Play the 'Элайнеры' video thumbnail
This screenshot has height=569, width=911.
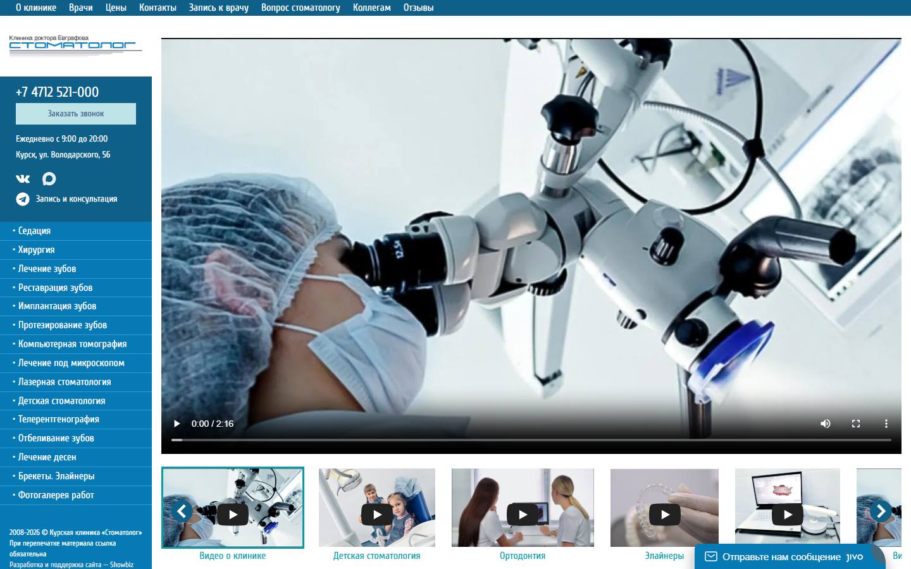(x=665, y=514)
